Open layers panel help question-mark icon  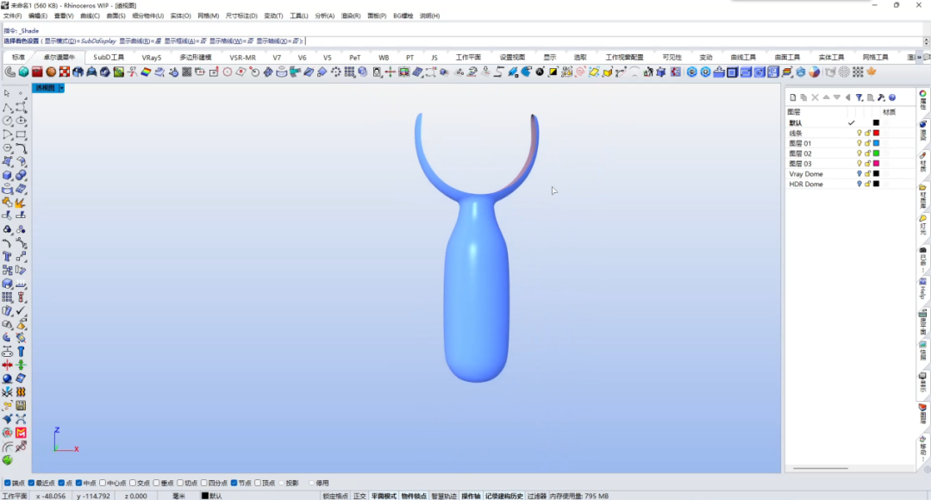[x=892, y=97]
